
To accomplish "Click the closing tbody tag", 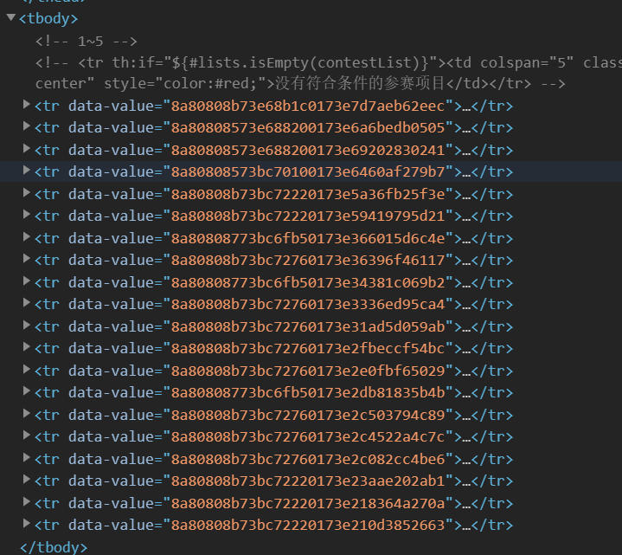I will click(x=53, y=546).
